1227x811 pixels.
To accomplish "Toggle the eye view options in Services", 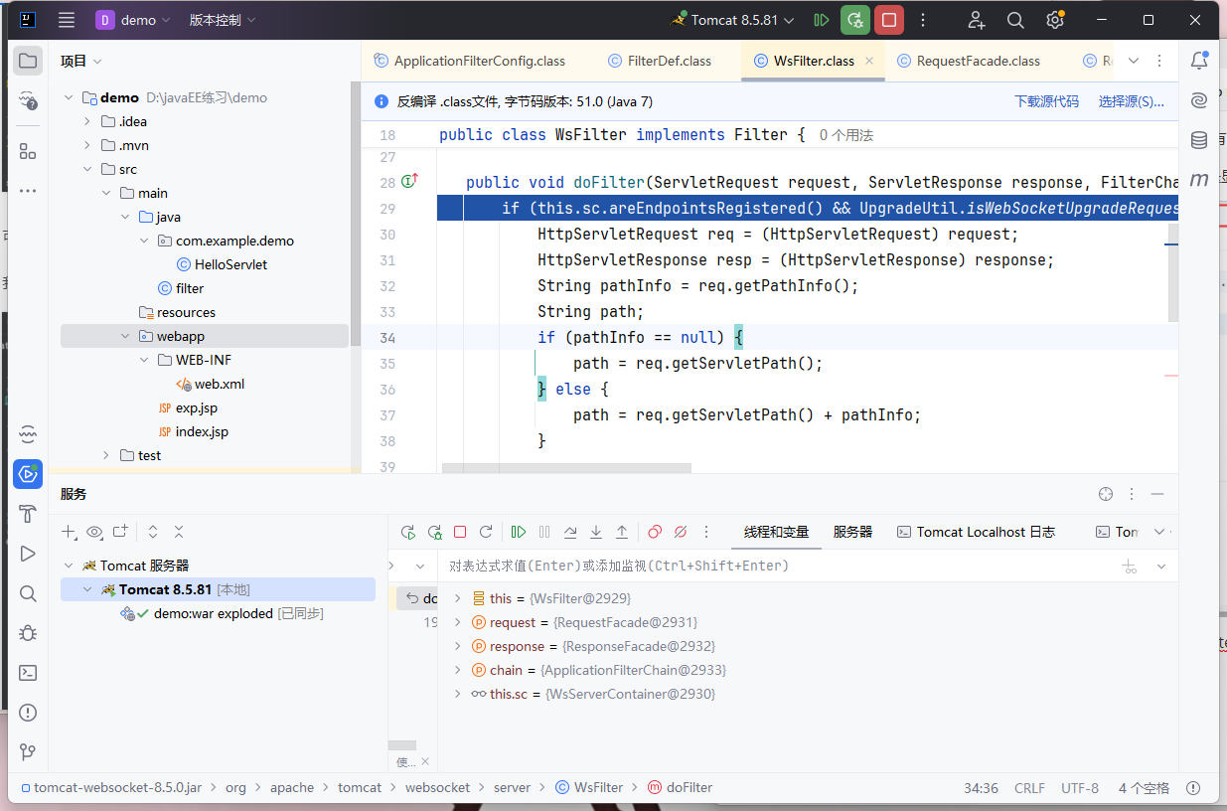I will click(x=94, y=532).
